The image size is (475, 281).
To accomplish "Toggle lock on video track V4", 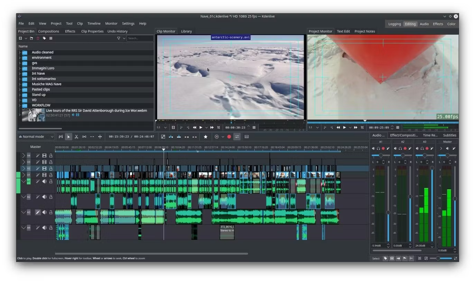I will click(x=51, y=156).
